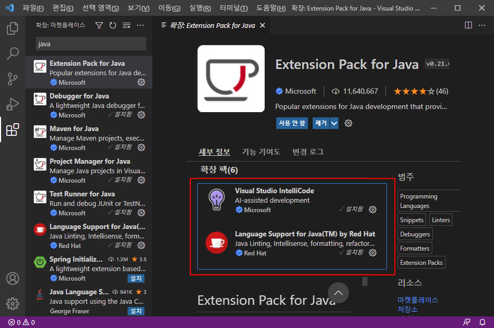This screenshot has height=328, width=494.
Task: Open notifications bell in status bar
Action: coord(482,322)
